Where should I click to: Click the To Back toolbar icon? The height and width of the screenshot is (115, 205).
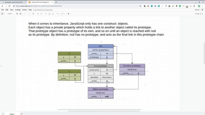[41, 14]
